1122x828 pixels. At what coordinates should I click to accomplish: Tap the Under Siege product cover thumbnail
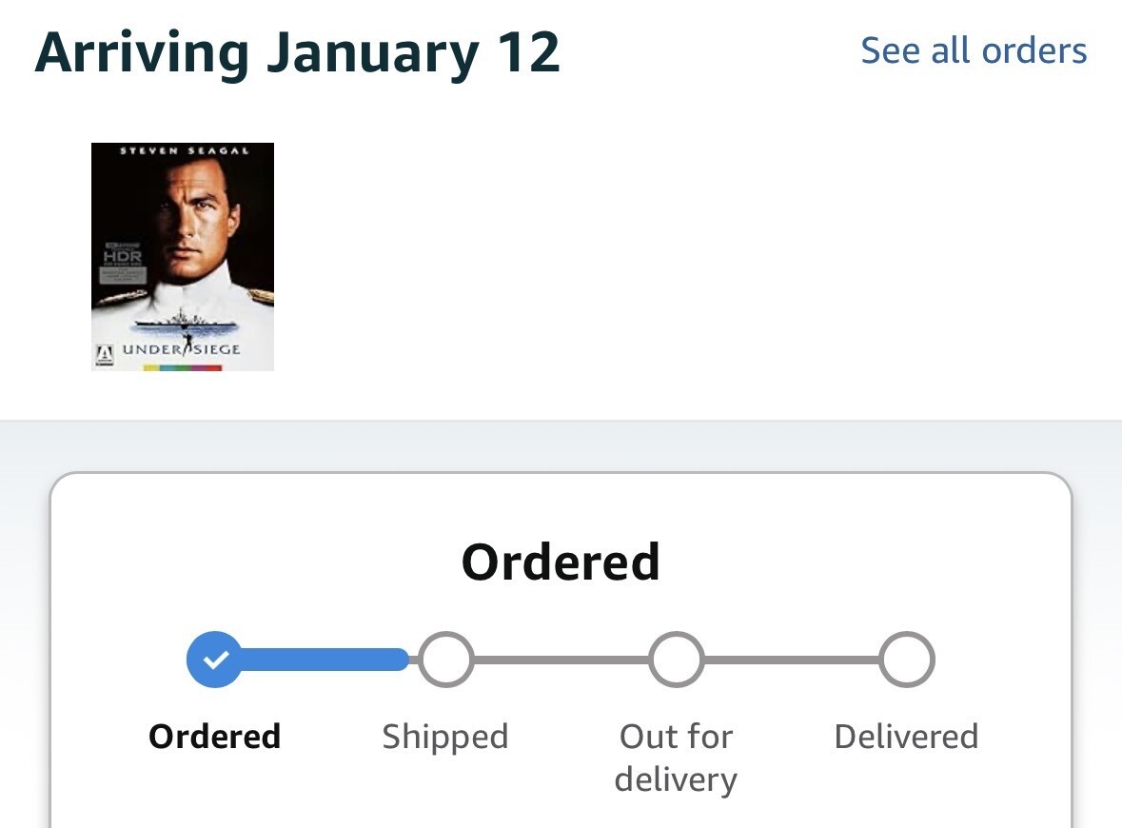183,256
